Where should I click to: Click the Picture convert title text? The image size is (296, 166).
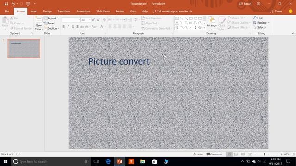(119, 61)
